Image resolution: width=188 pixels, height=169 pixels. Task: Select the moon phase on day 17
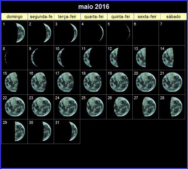coord(65,82)
